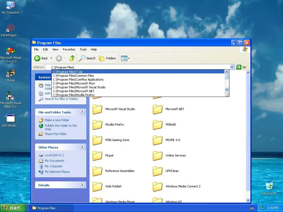Click Make a new folder
The height and width of the screenshot is (212, 283).
click(x=57, y=120)
